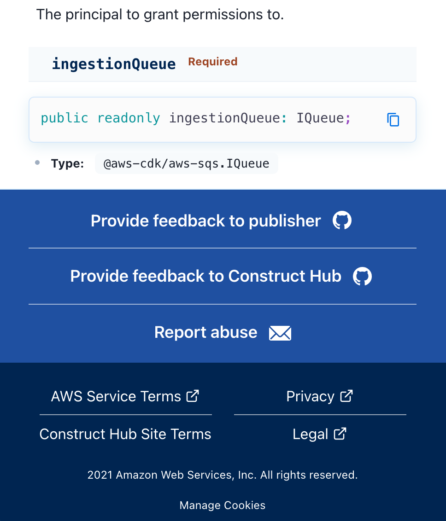Click the GitHub icon next to publisher feedback
This screenshot has width=446, height=521.
(x=342, y=220)
